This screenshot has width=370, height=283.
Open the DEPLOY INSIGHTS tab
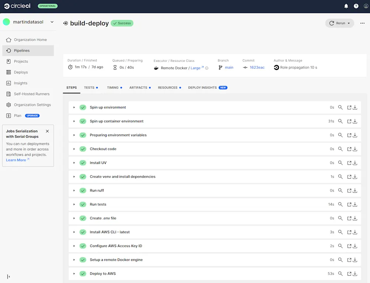[x=203, y=87]
